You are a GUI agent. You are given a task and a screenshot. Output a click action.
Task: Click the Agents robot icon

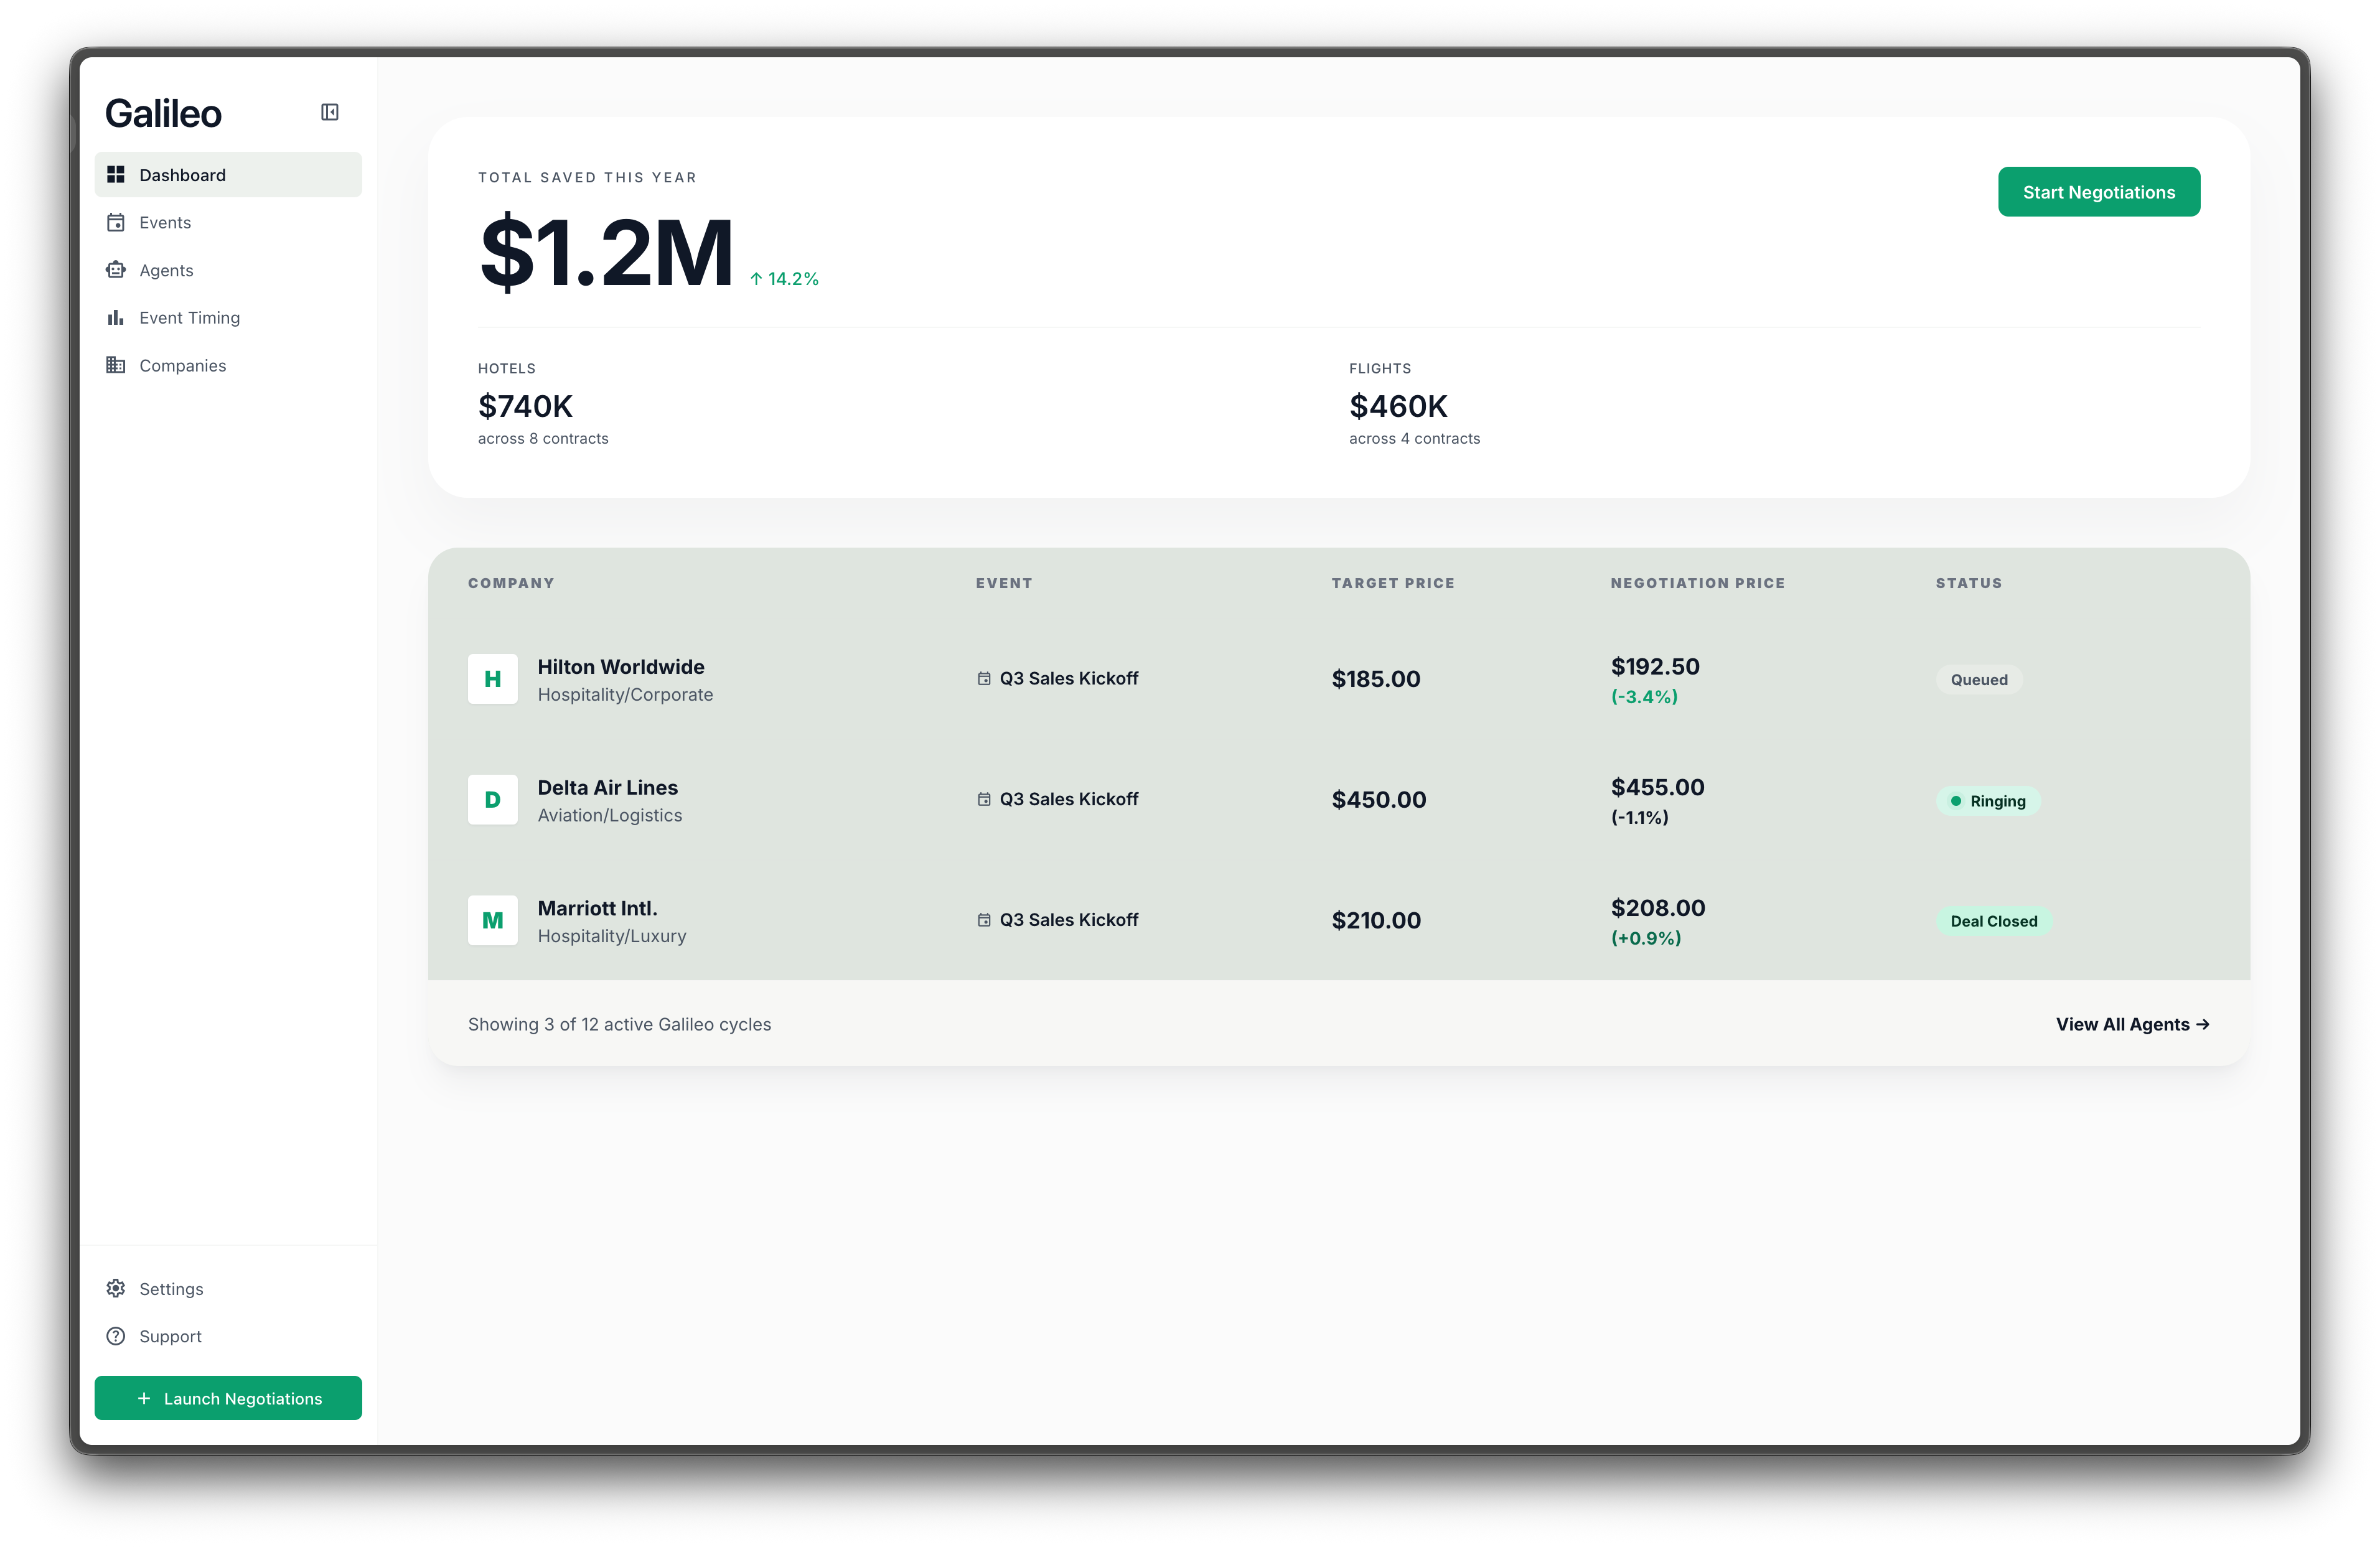click(116, 270)
